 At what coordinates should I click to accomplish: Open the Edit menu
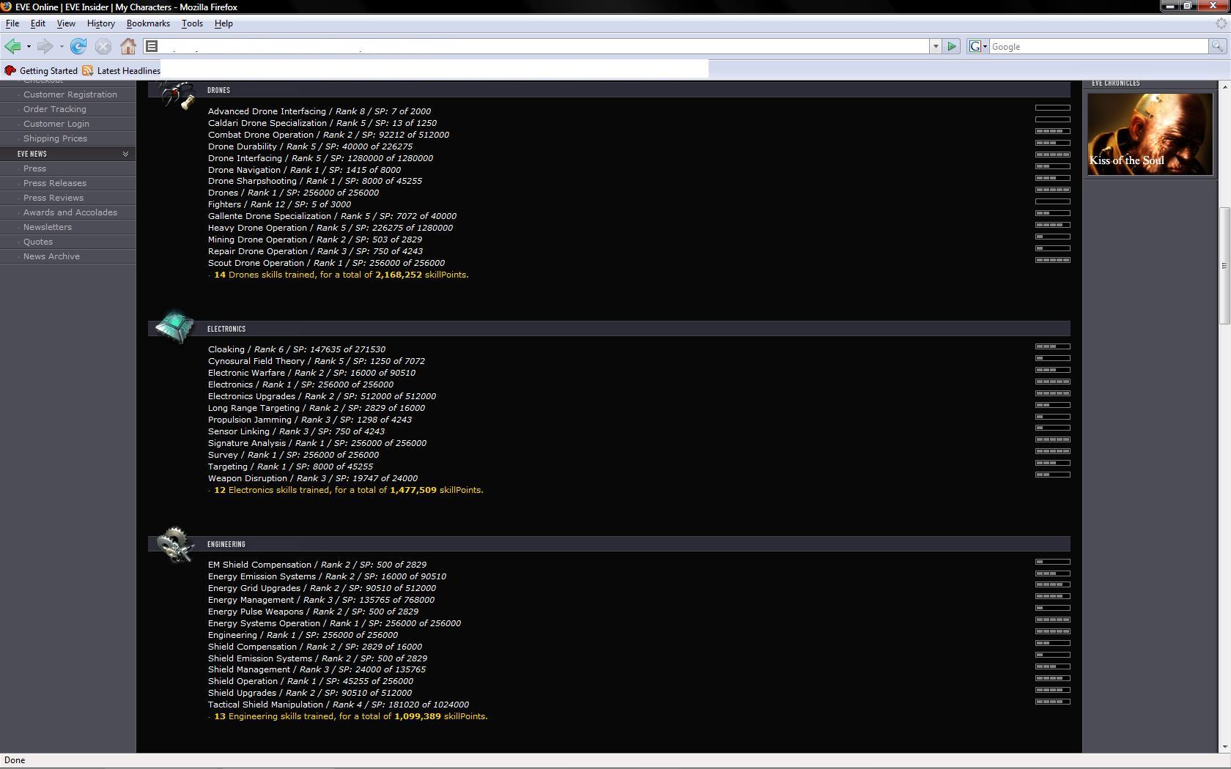click(38, 23)
